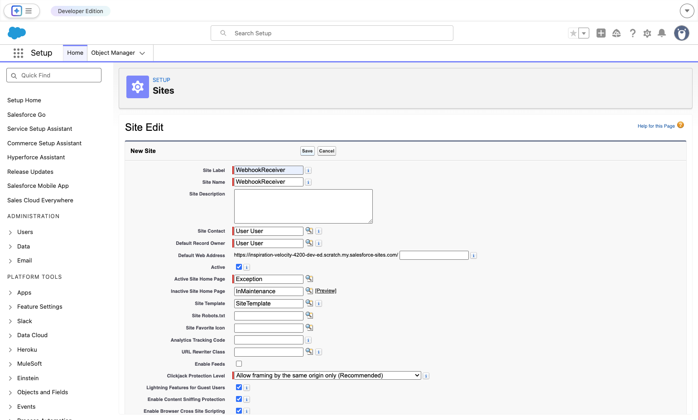Open the notifications bell
The image size is (698, 420).
tap(662, 33)
